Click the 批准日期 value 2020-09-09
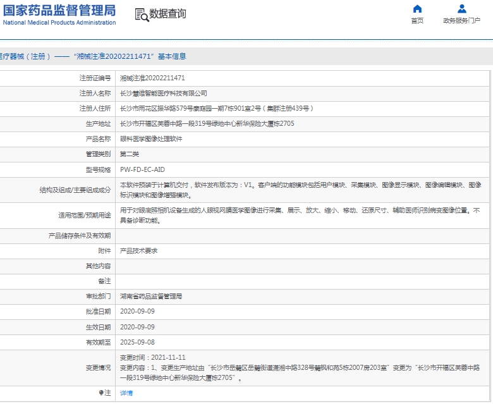This screenshot has height=404, width=493. coord(137,311)
